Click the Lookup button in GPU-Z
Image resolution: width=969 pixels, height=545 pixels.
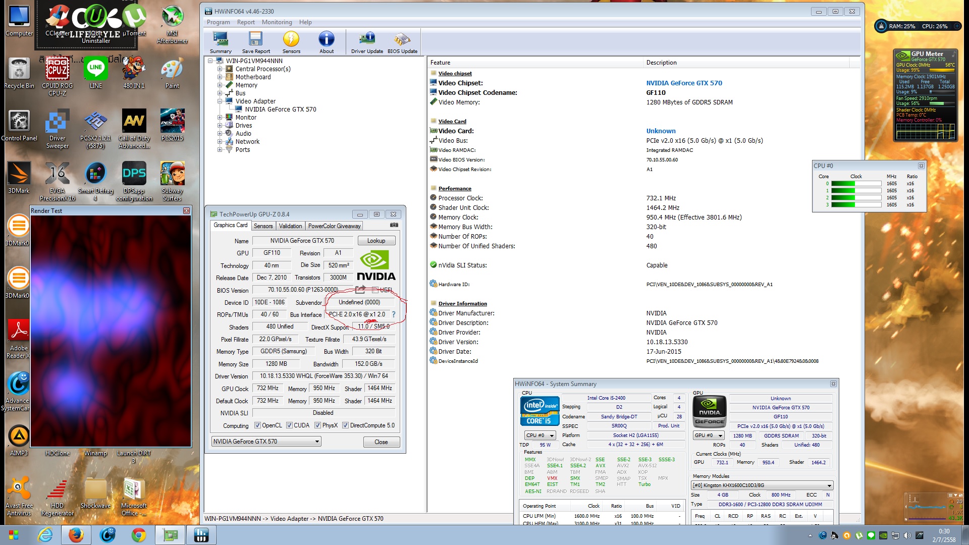[376, 241]
